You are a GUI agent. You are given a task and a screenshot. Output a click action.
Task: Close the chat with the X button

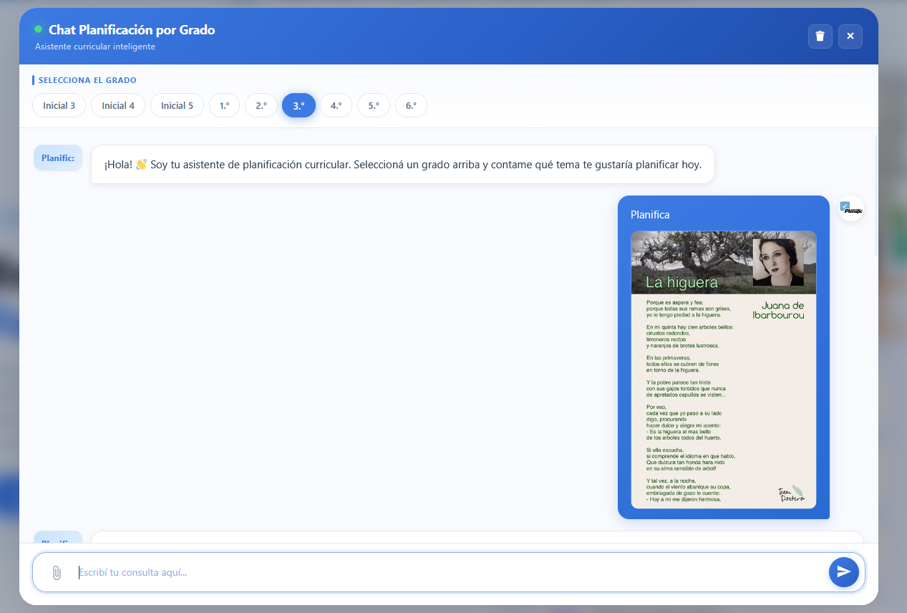[850, 37]
